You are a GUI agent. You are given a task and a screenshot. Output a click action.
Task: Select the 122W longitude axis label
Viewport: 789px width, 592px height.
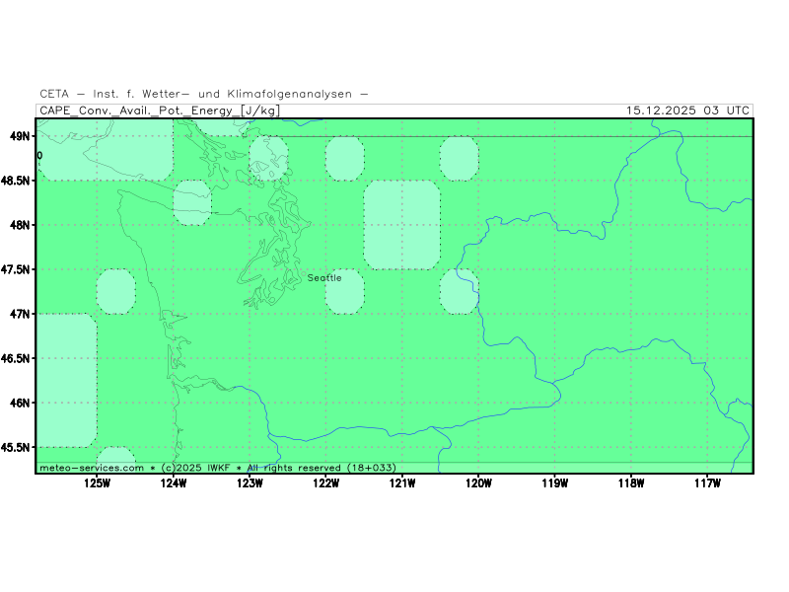point(325,483)
